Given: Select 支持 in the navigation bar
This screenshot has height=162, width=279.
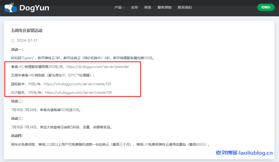Looking at the screenshot, I should pyautogui.click(x=134, y=8).
